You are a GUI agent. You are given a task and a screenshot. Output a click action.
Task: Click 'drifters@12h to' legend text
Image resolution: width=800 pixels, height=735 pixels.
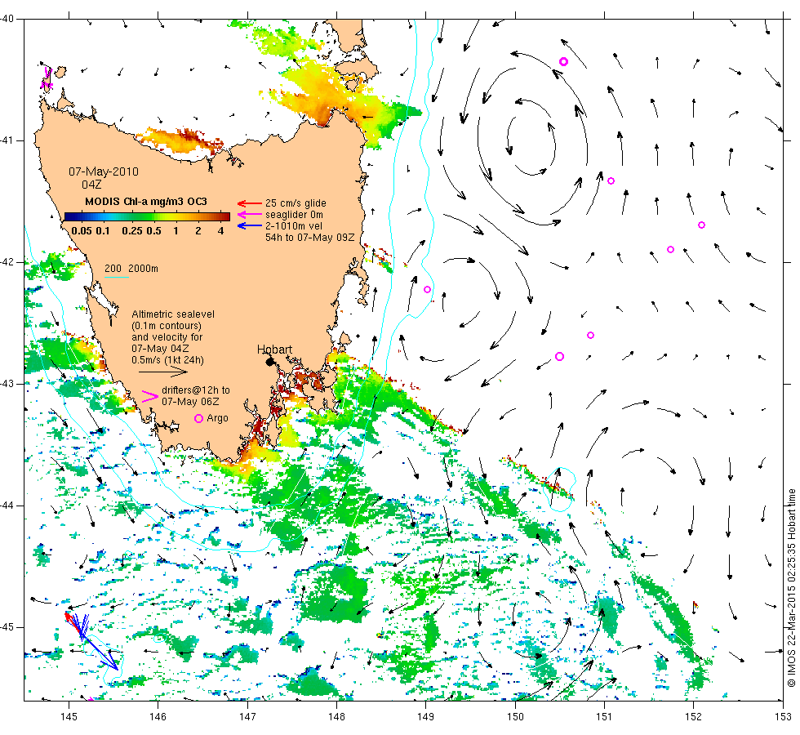pos(196,390)
